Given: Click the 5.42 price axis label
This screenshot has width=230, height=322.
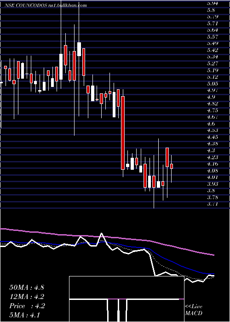Looking at the screenshot, I should (x=213, y=50).
